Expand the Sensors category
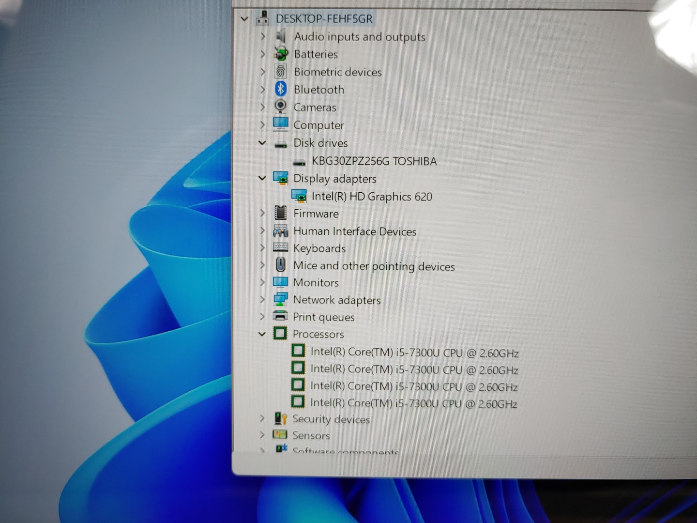Image resolution: width=697 pixels, height=523 pixels. (262, 435)
